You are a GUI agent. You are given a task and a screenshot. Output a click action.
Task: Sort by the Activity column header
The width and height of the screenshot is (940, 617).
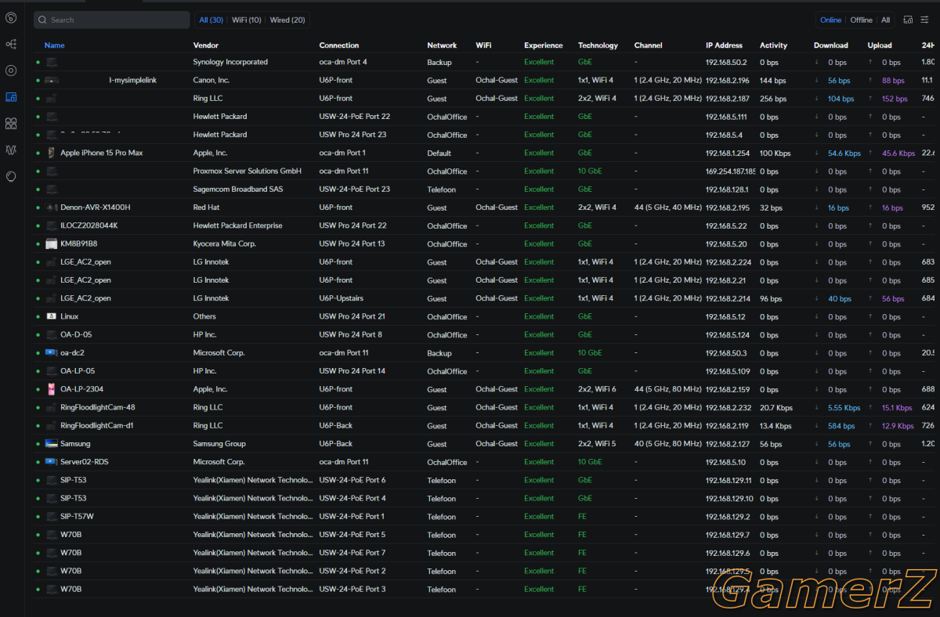tap(773, 45)
